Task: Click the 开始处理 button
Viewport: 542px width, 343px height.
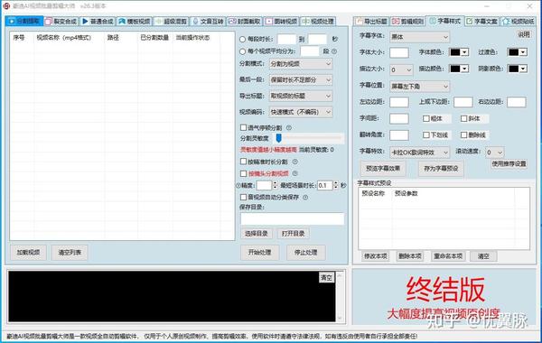Action: tap(259, 253)
